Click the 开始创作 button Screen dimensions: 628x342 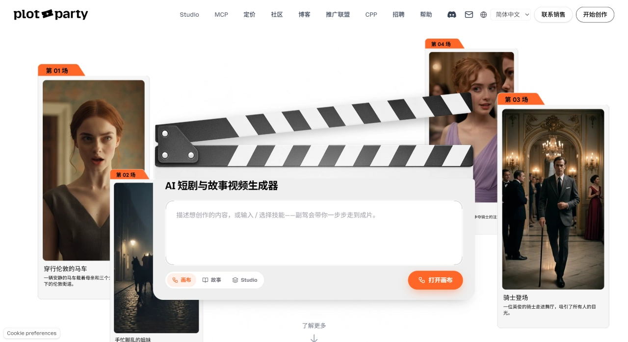595,15
